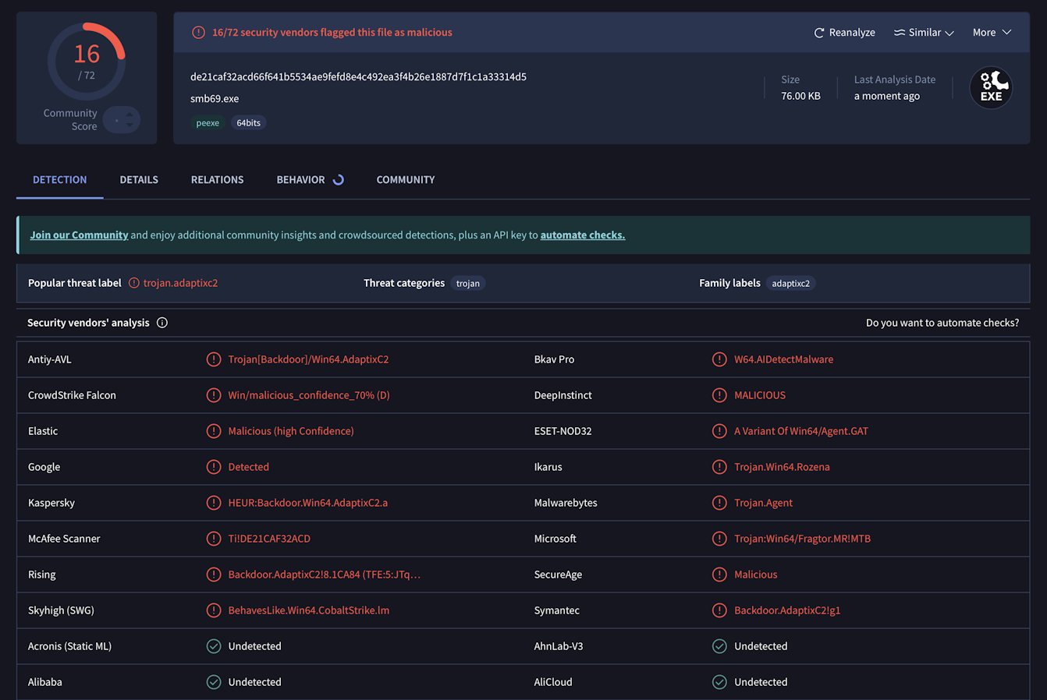Open the RELATIONS tab
This screenshot has height=700, width=1047.
pos(217,179)
